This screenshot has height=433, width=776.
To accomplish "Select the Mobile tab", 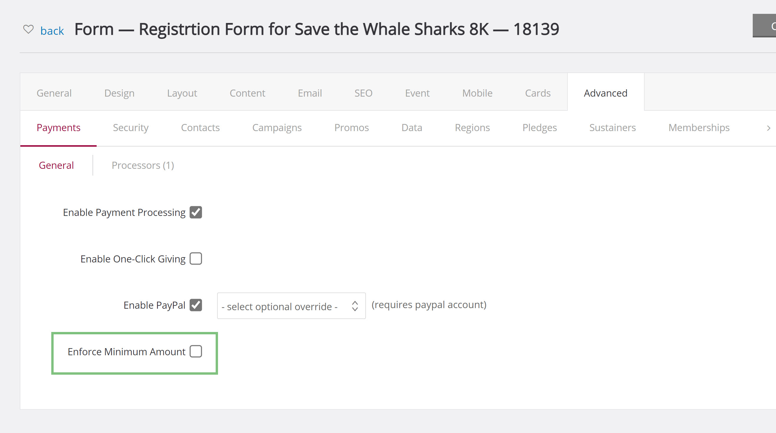I will 477,93.
